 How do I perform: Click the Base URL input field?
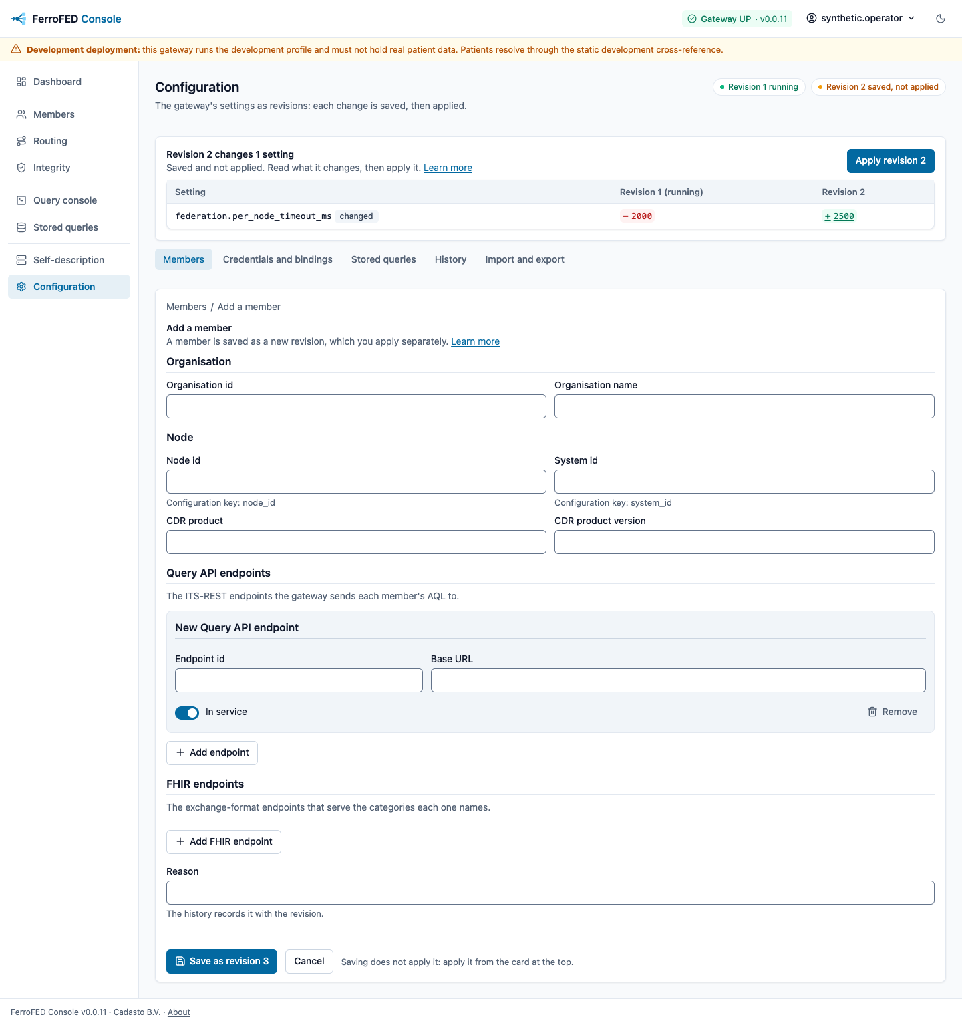[678, 680]
